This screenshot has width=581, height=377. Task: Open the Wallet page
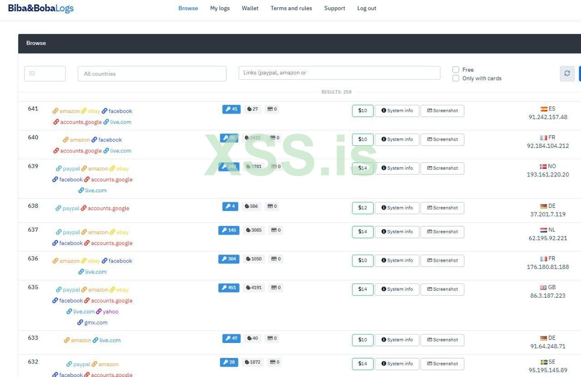250,8
